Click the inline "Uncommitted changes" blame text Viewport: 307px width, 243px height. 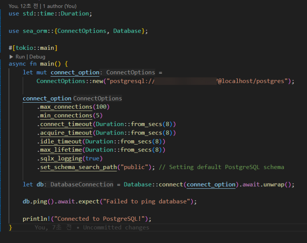tap(116, 227)
